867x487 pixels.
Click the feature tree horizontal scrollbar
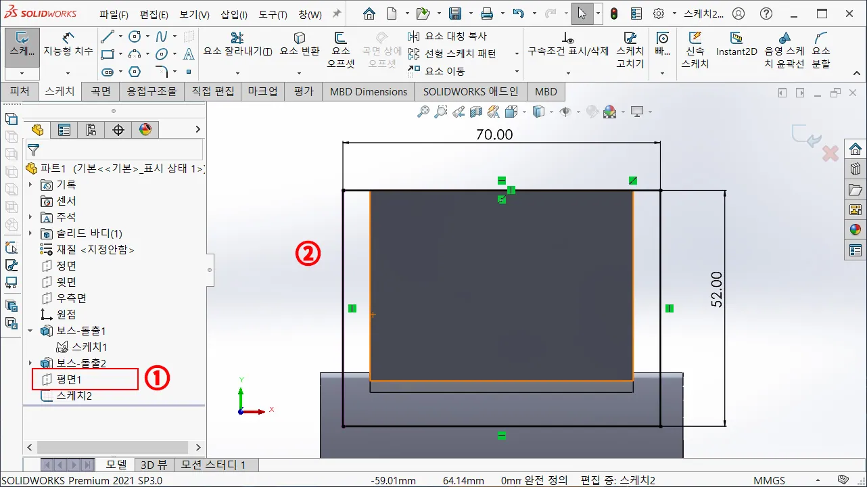click(x=112, y=447)
